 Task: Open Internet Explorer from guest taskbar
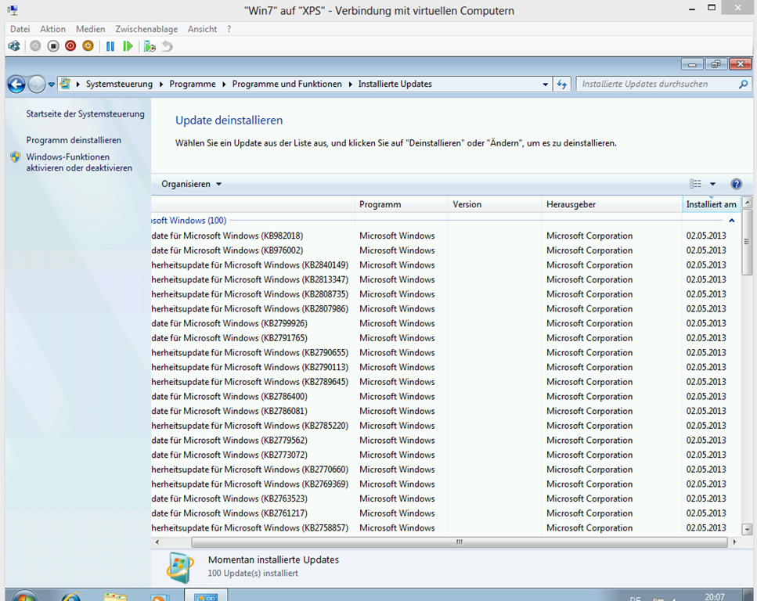tap(71, 596)
